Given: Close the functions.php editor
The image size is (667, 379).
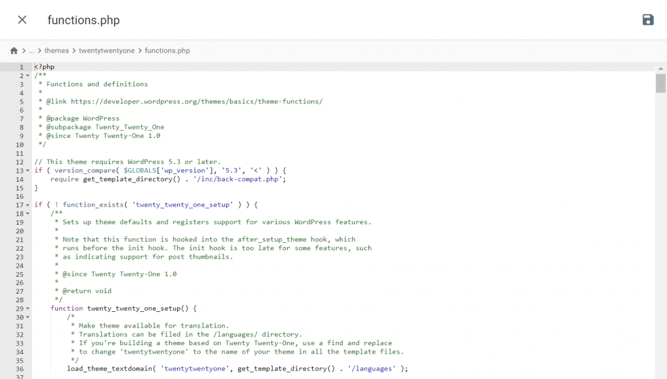Looking at the screenshot, I should pyautogui.click(x=21, y=20).
